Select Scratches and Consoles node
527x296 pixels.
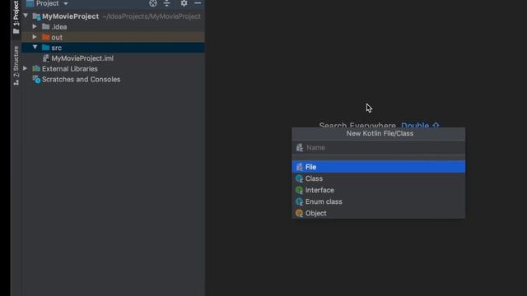pos(81,80)
